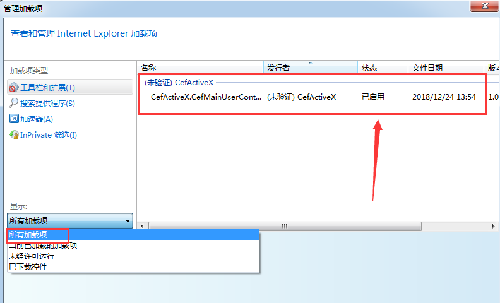This screenshot has height=303, width=500.
Task: Sort by 状态 column header
Action: pos(383,68)
